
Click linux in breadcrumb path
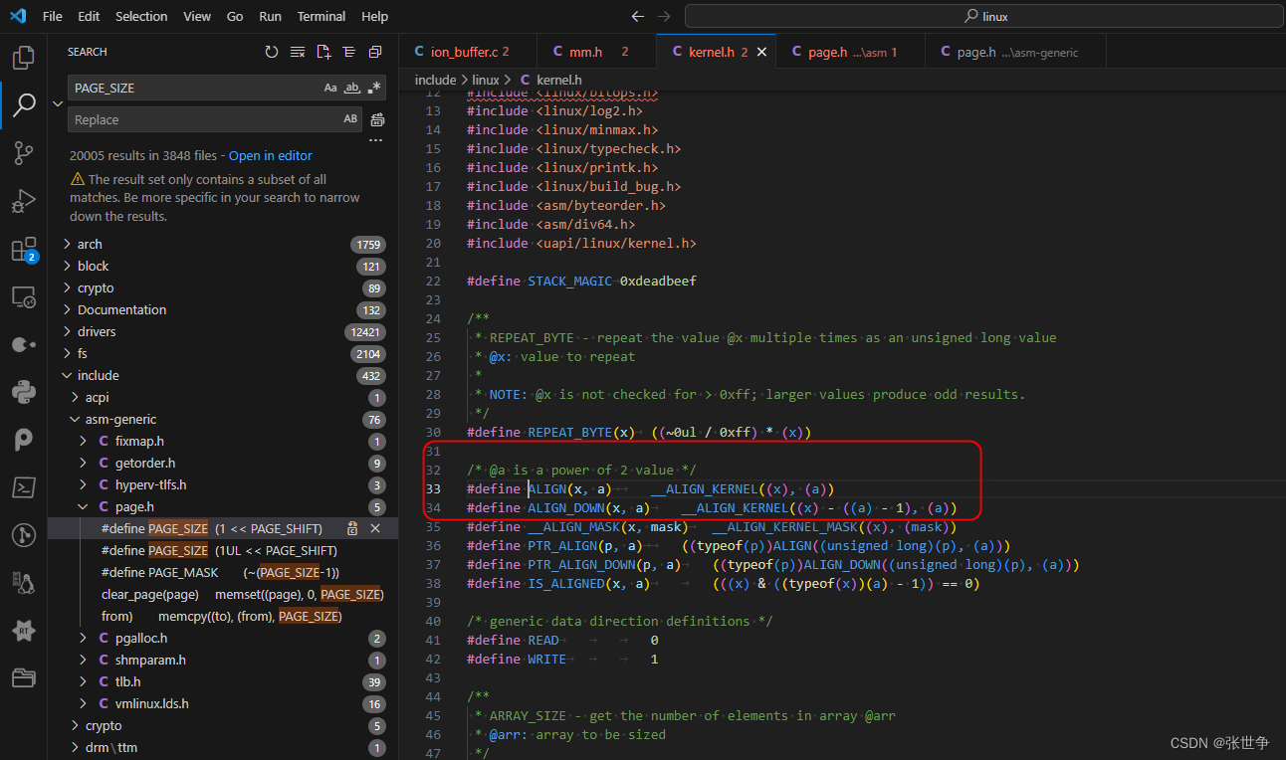pyautogui.click(x=486, y=80)
